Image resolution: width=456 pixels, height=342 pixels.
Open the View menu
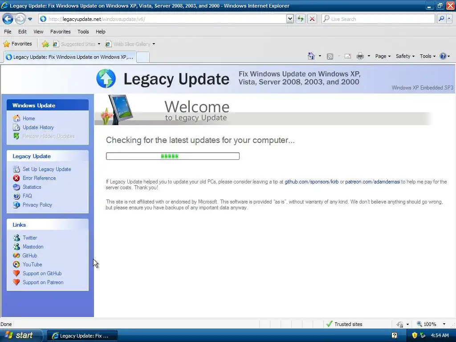[38, 32]
